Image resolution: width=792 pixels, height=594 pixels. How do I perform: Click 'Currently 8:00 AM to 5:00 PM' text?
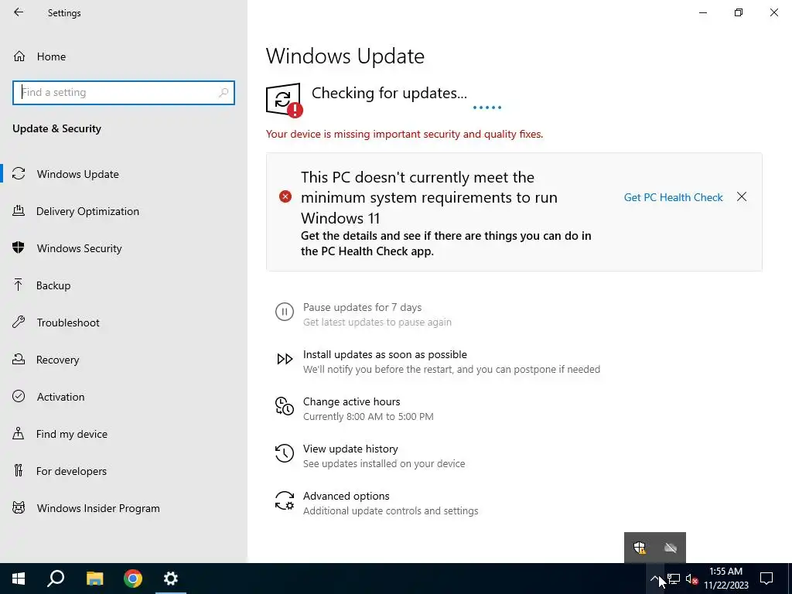pos(368,417)
